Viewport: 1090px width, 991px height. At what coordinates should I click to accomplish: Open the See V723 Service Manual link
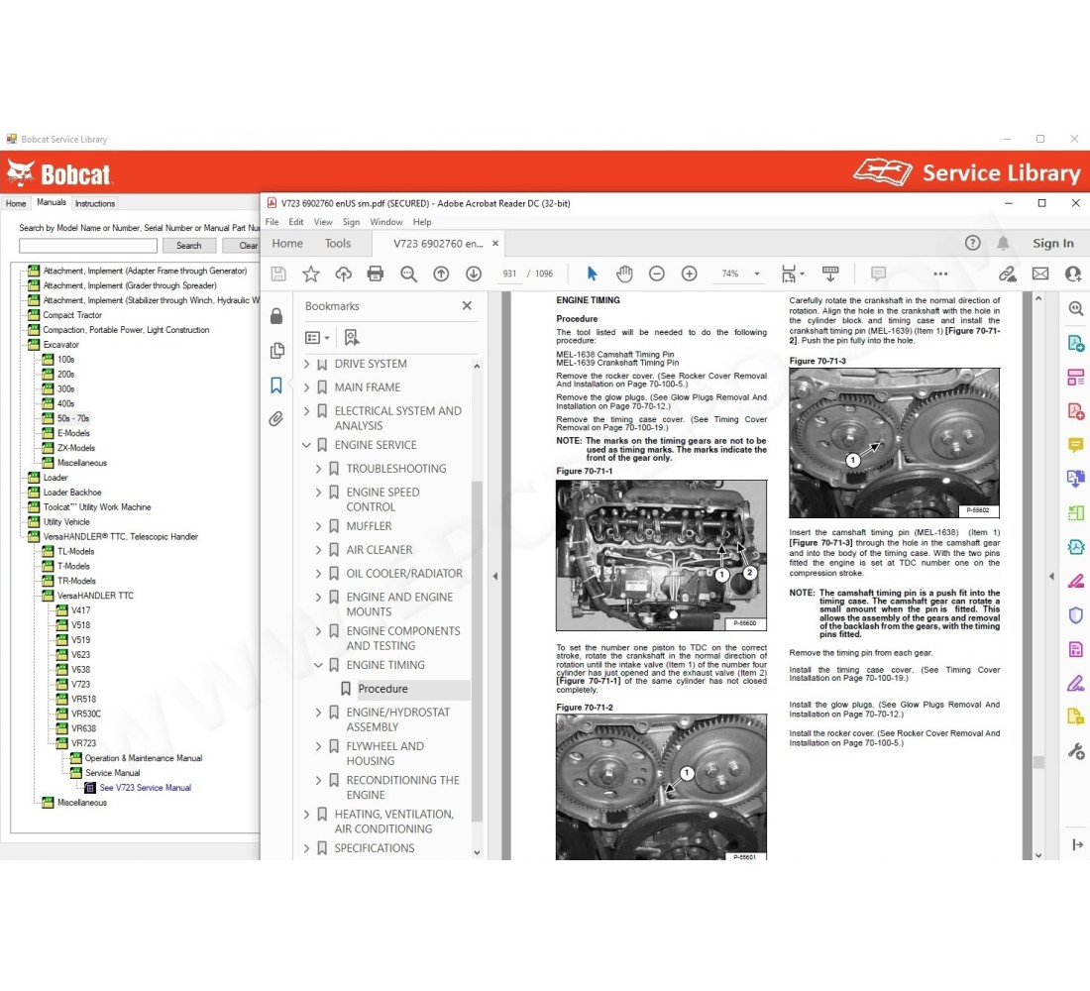click(146, 788)
